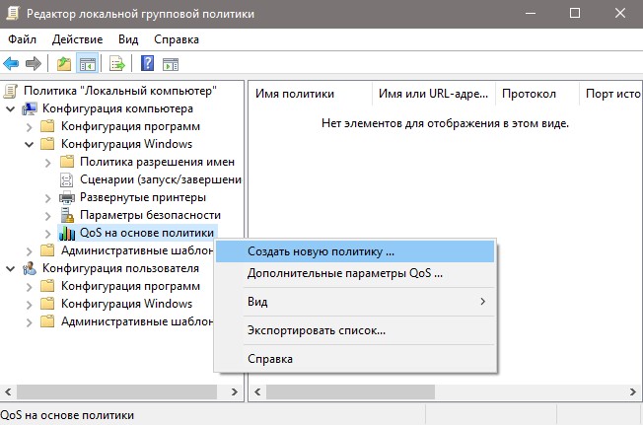Screen dimensions: 643x425
Task: Choose Экспортировать список from context menu
Action: click(x=355, y=330)
